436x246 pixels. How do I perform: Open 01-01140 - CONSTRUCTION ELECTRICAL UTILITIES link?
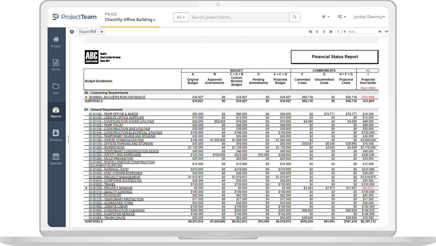tap(125, 132)
